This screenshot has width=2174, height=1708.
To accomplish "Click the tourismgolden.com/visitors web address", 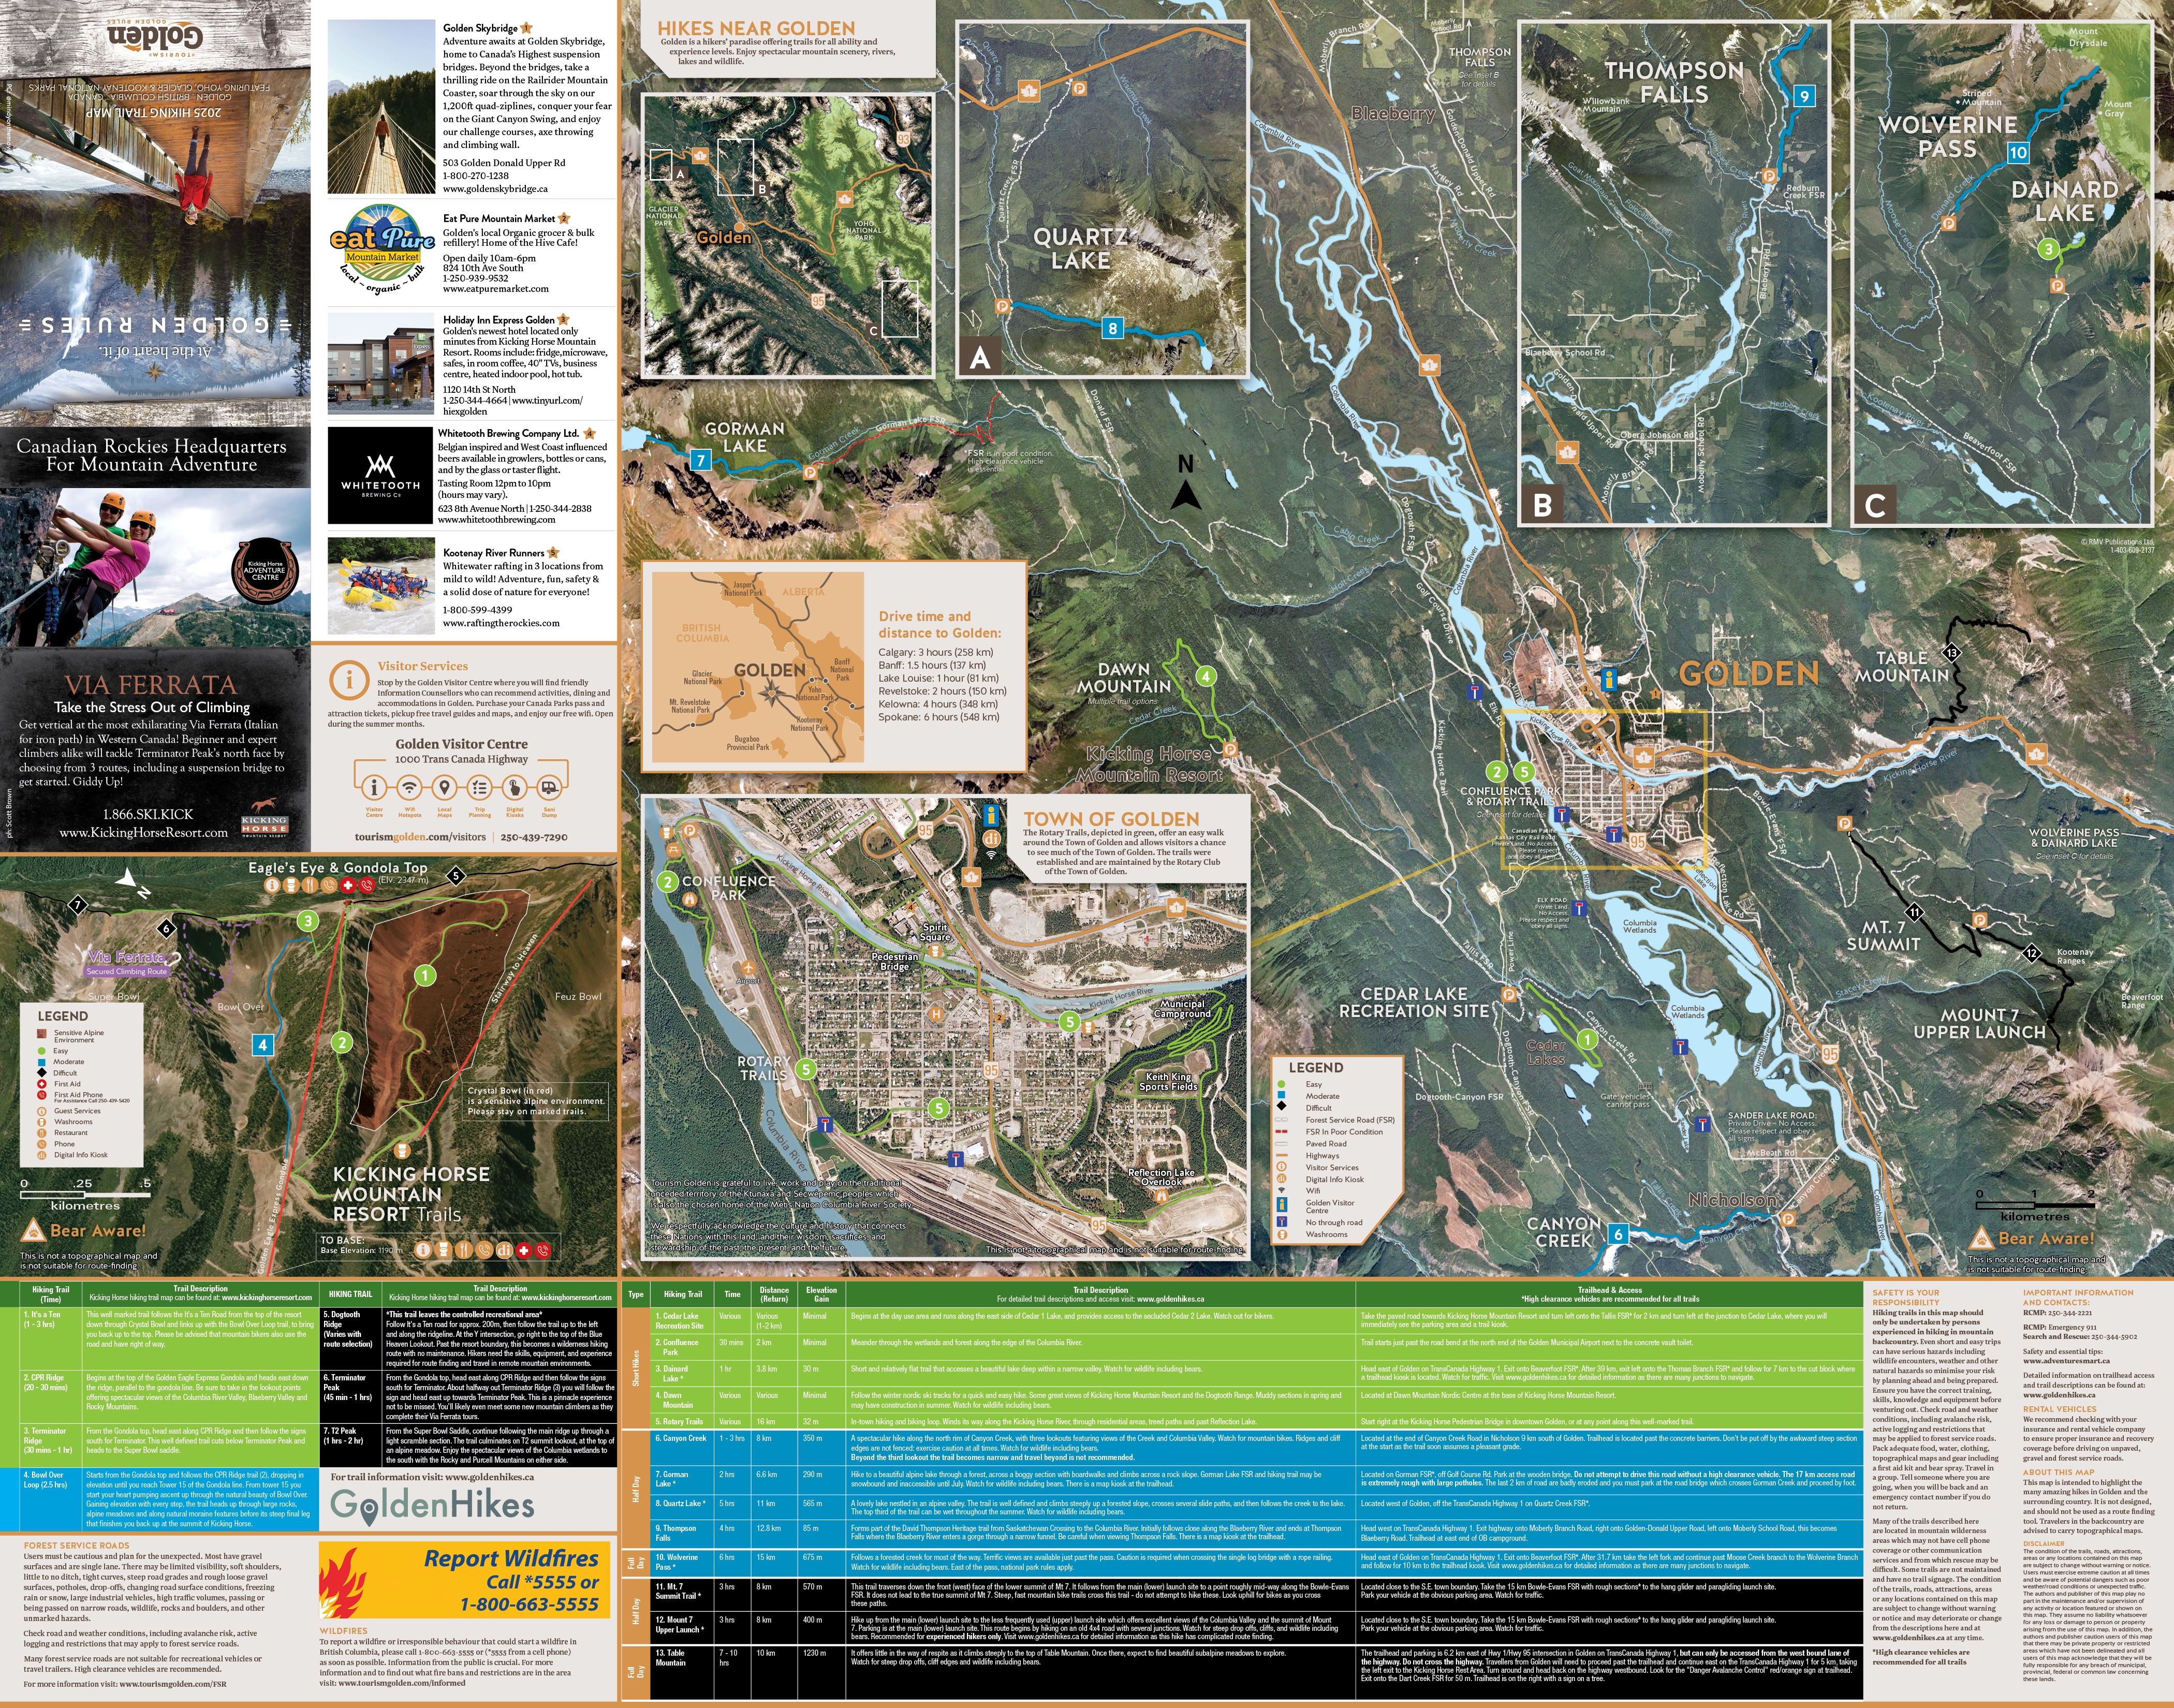I will [x=420, y=837].
